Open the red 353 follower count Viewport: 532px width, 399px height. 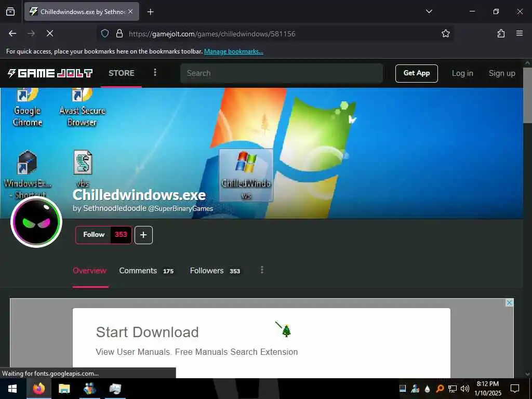tap(121, 234)
